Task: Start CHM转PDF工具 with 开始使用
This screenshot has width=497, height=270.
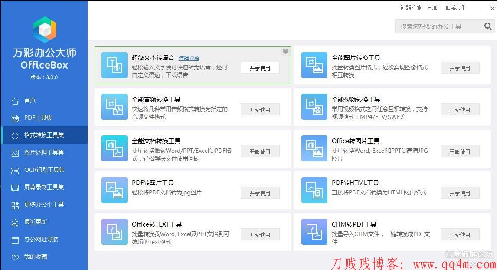Action: [460, 235]
